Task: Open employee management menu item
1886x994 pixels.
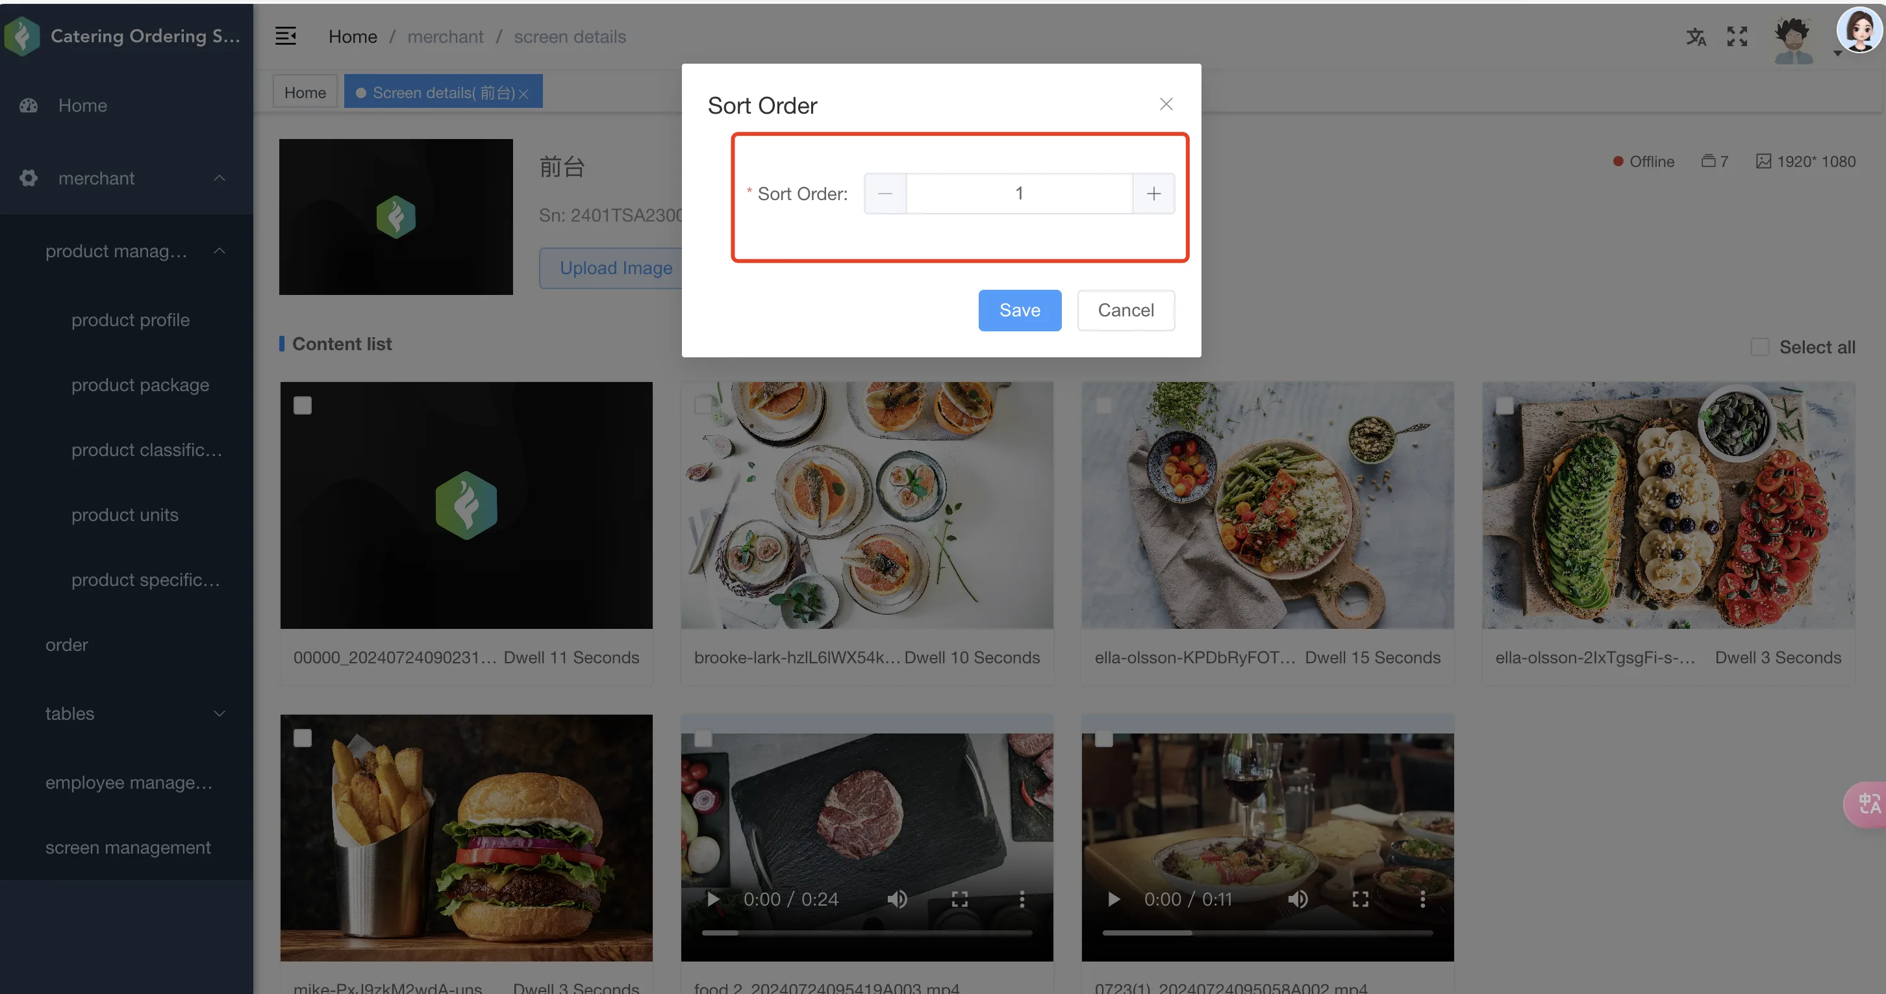Action: point(129,782)
